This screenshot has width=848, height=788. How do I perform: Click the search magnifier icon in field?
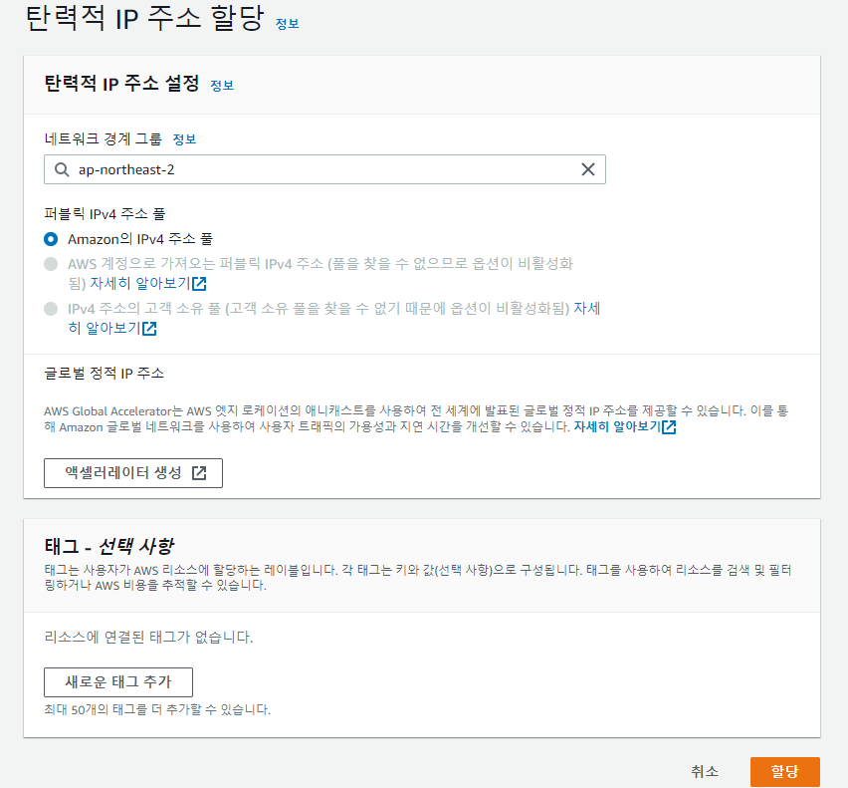pos(62,169)
